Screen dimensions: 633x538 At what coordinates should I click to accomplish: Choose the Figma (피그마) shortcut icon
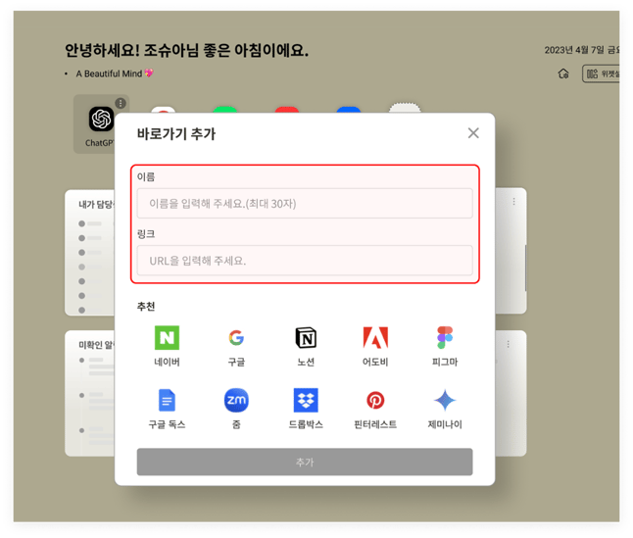[x=445, y=338]
